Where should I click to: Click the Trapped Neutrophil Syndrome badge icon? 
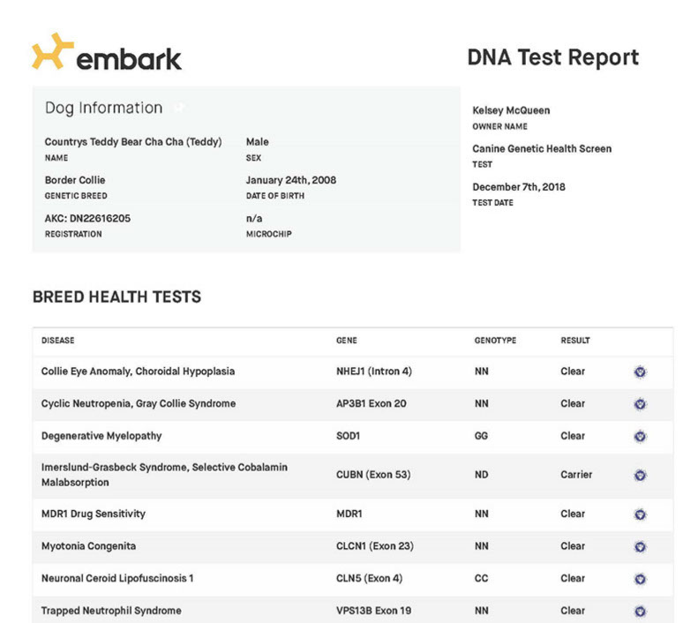click(640, 611)
